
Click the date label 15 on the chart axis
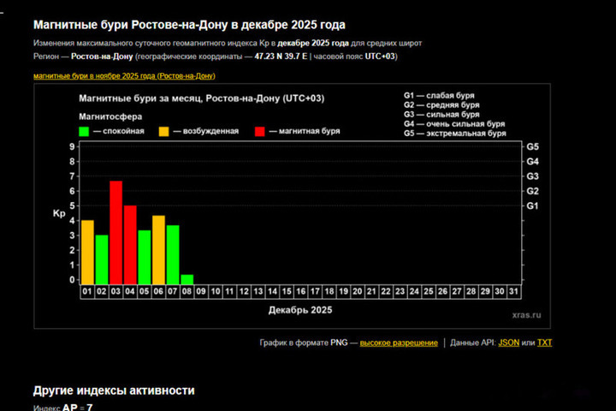(287, 291)
